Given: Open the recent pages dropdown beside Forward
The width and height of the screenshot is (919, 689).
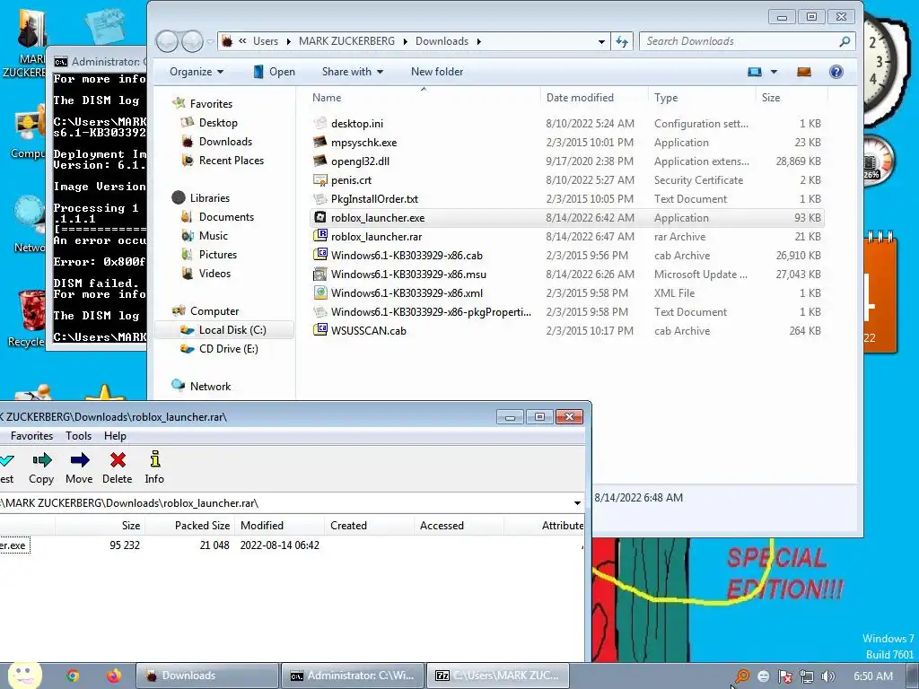Looking at the screenshot, I should [210, 41].
